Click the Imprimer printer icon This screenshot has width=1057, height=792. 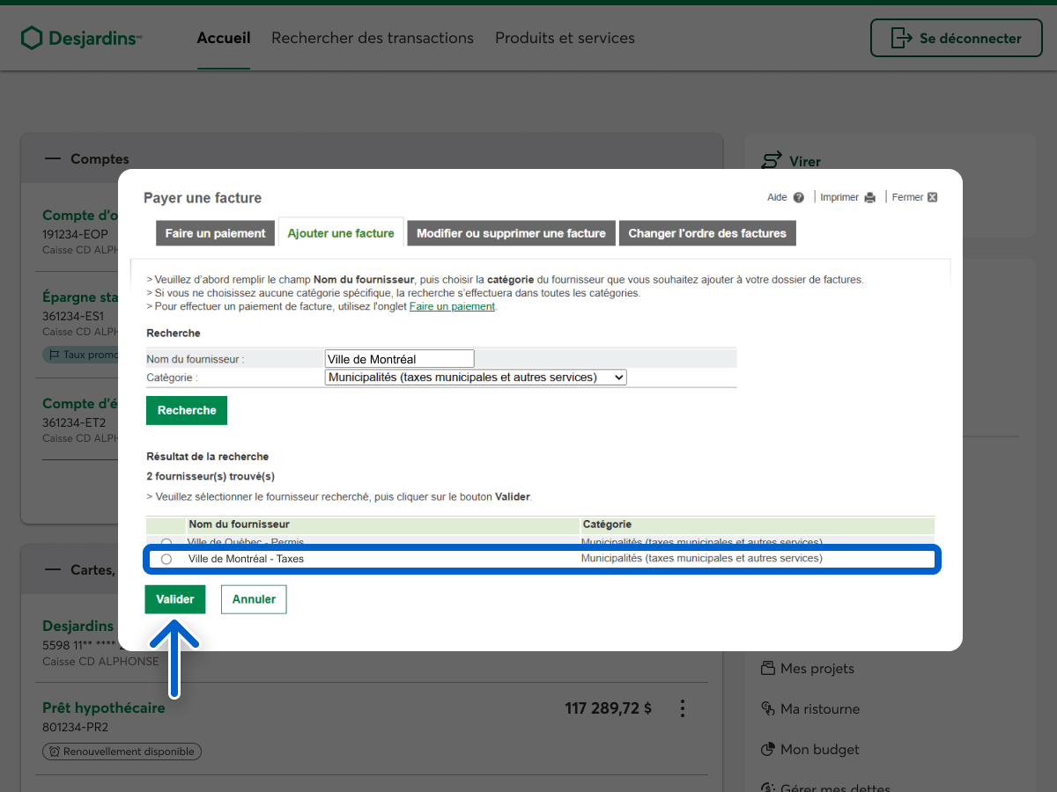(869, 198)
